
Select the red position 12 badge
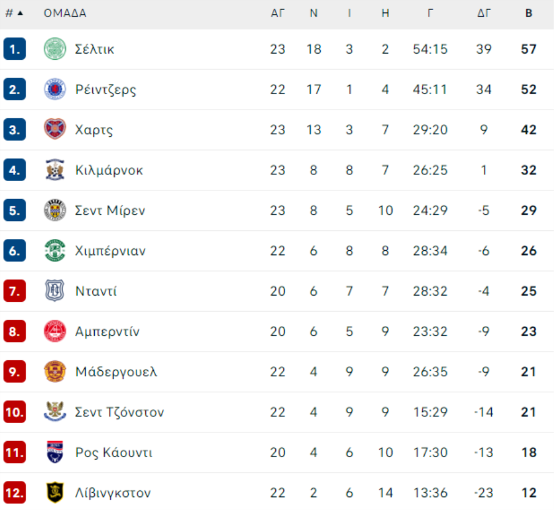pos(15,492)
